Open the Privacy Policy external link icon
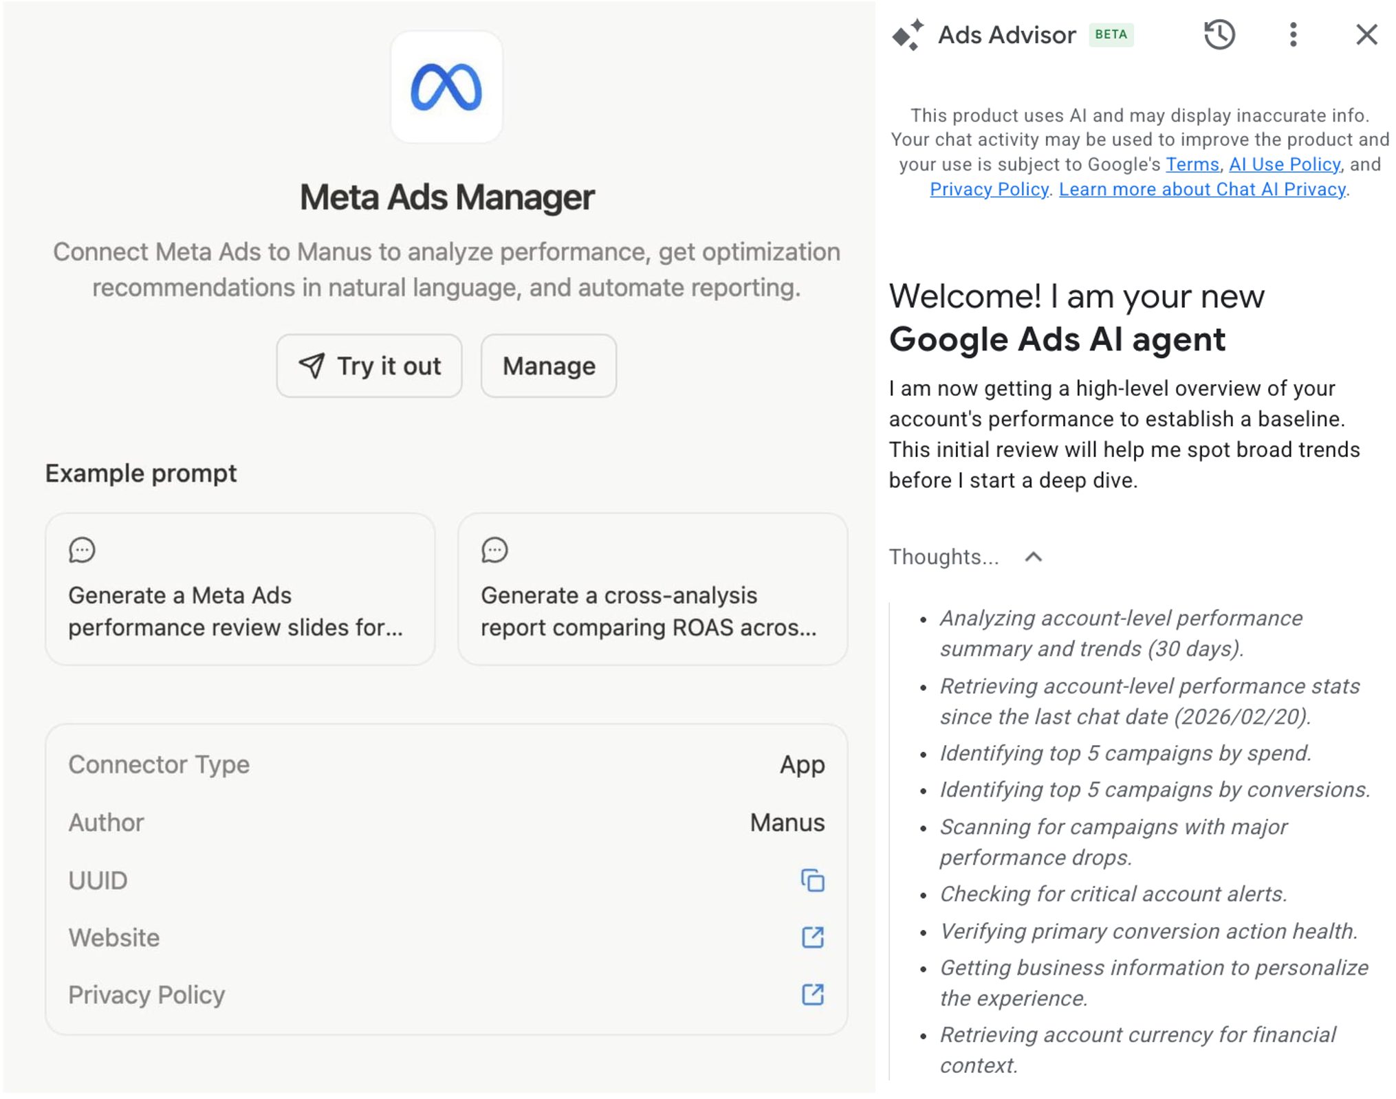1396x1099 pixels. tap(812, 995)
